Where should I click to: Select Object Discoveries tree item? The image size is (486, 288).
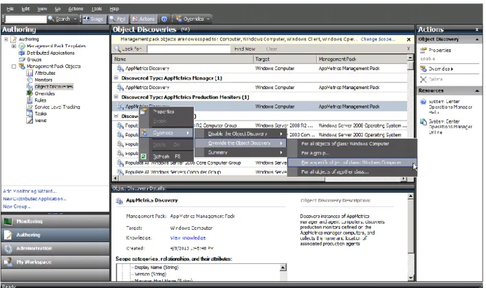(x=54, y=86)
